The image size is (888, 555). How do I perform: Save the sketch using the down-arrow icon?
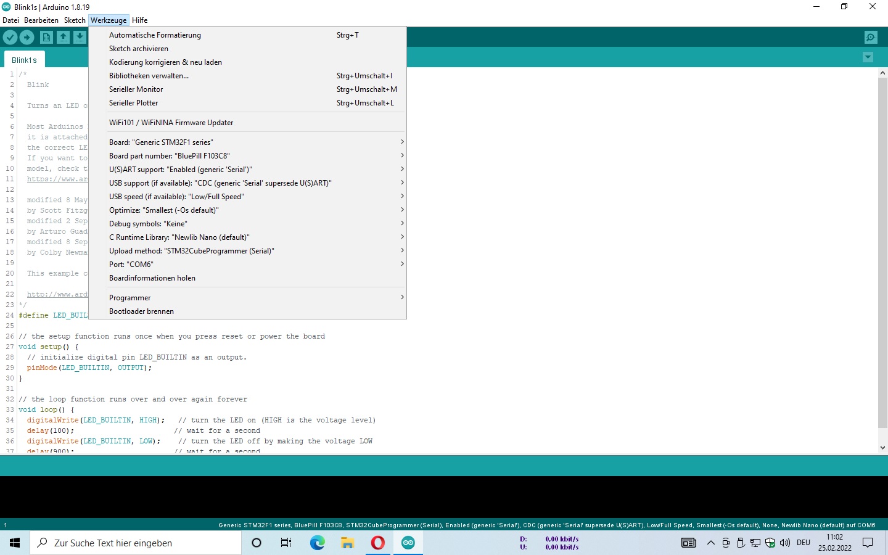(80, 38)
